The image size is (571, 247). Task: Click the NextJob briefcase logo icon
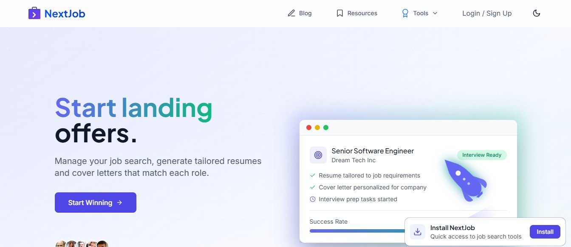pyautogui.click(x=34, y=14)
